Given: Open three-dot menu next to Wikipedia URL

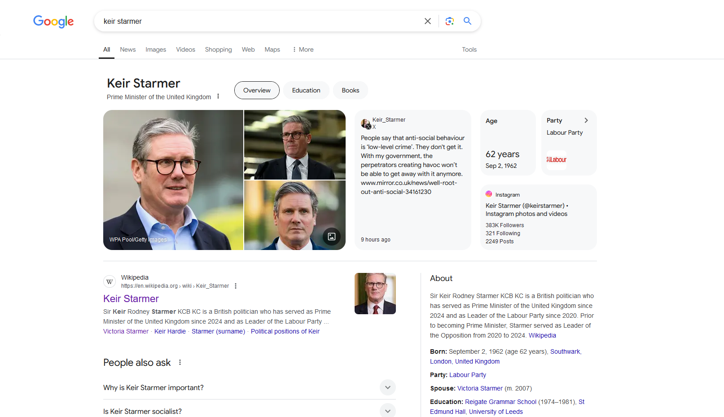Looking at the screenshot, I should pos(236,286).
